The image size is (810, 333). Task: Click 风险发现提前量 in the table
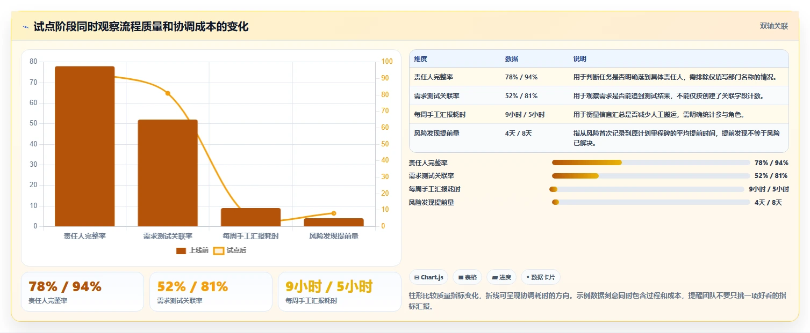pyautogui.click(x=436, y=134)
